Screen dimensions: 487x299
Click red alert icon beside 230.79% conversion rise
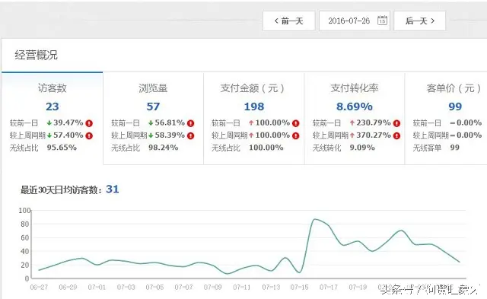396,123
